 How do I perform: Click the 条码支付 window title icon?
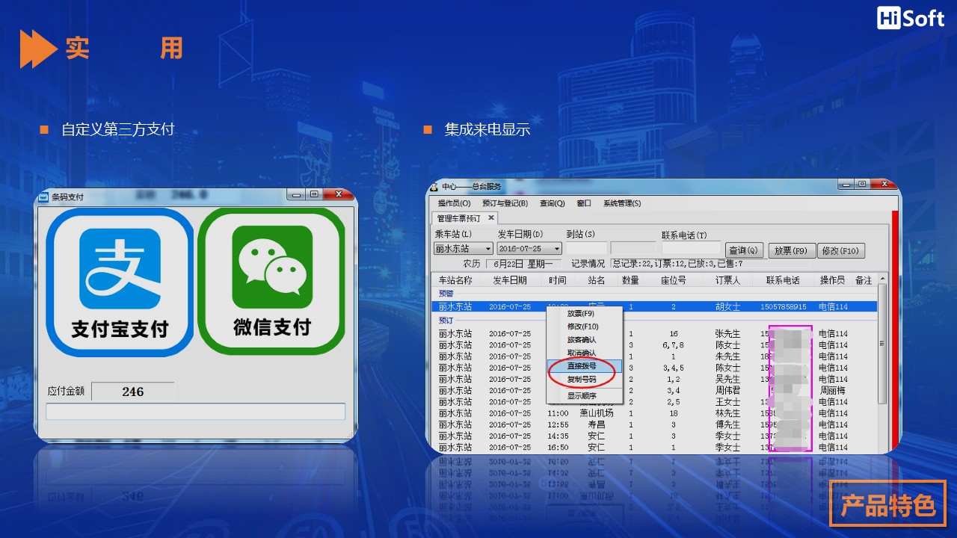point(43,197)
